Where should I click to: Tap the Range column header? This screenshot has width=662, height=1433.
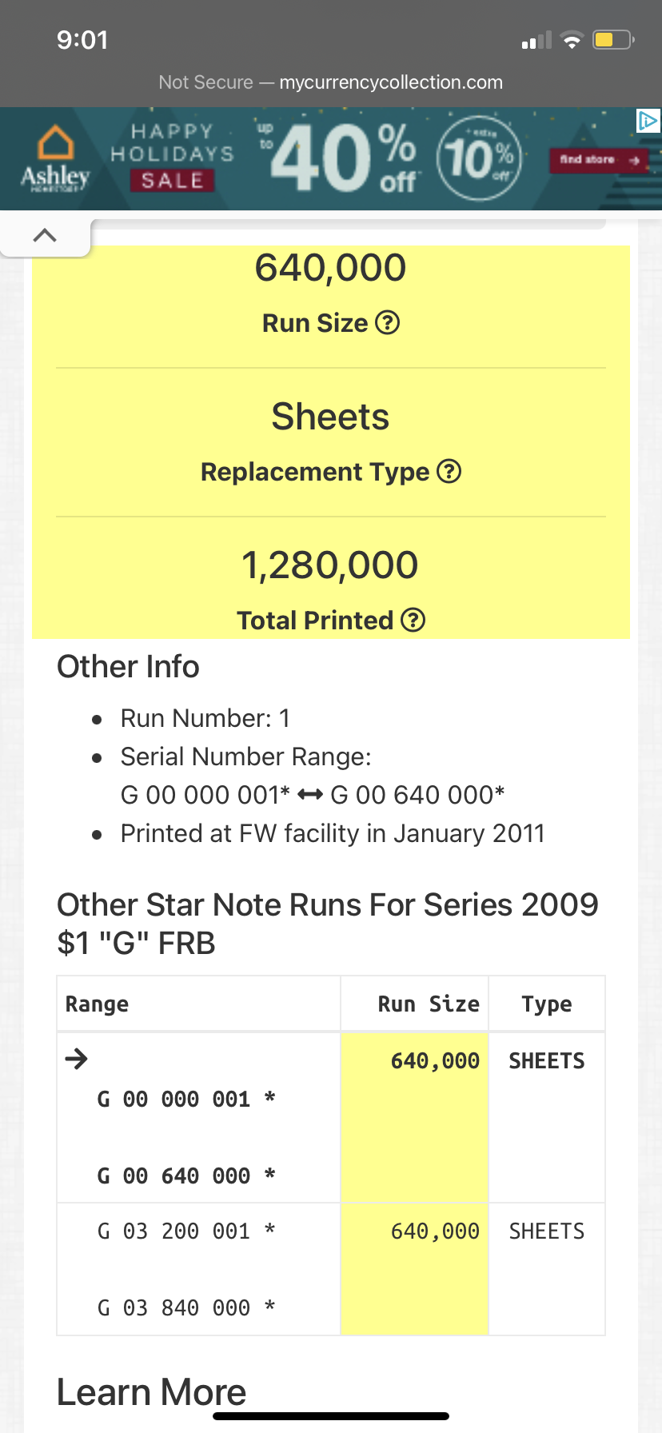(x=97, y=1004)
